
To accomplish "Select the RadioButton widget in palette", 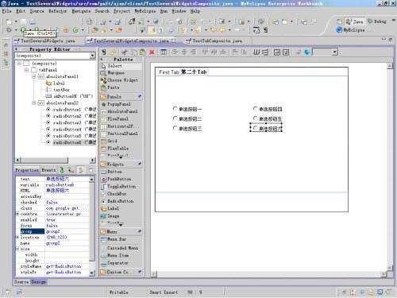I will [x=117, y=201].
